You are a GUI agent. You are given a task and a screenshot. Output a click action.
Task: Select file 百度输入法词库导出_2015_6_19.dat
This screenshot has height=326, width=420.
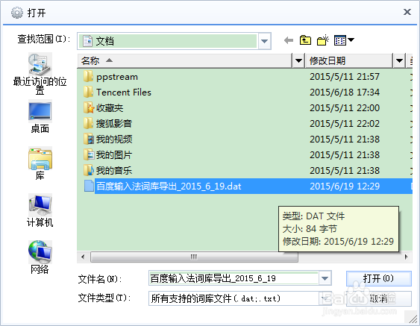coord(169,186)
